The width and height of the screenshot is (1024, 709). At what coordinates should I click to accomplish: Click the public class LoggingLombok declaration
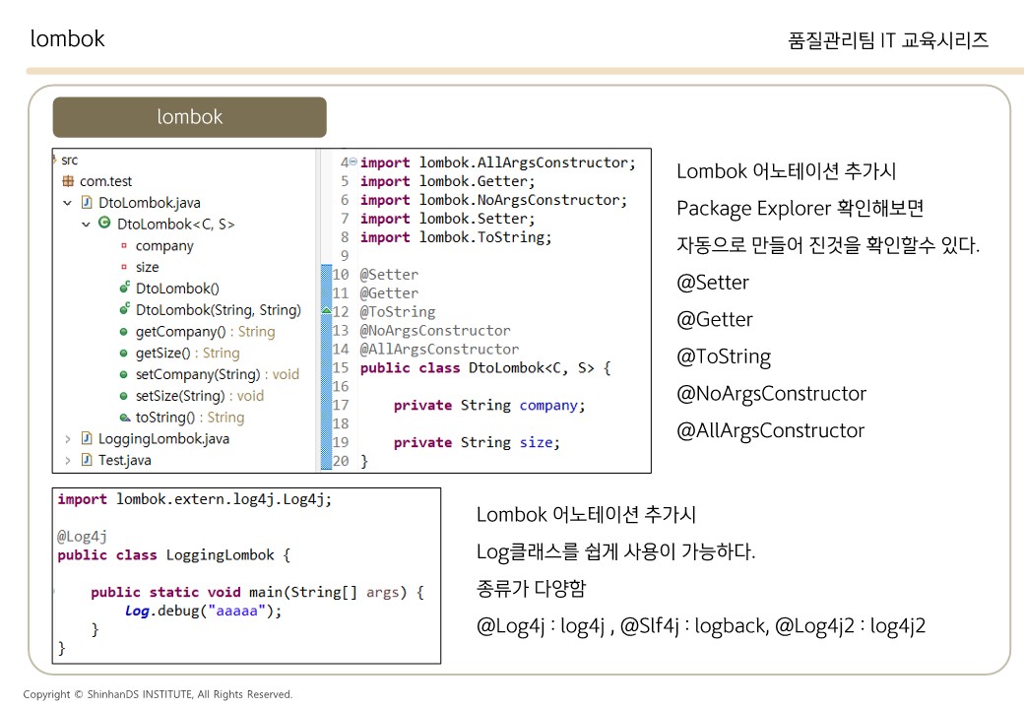coord(173,555)
